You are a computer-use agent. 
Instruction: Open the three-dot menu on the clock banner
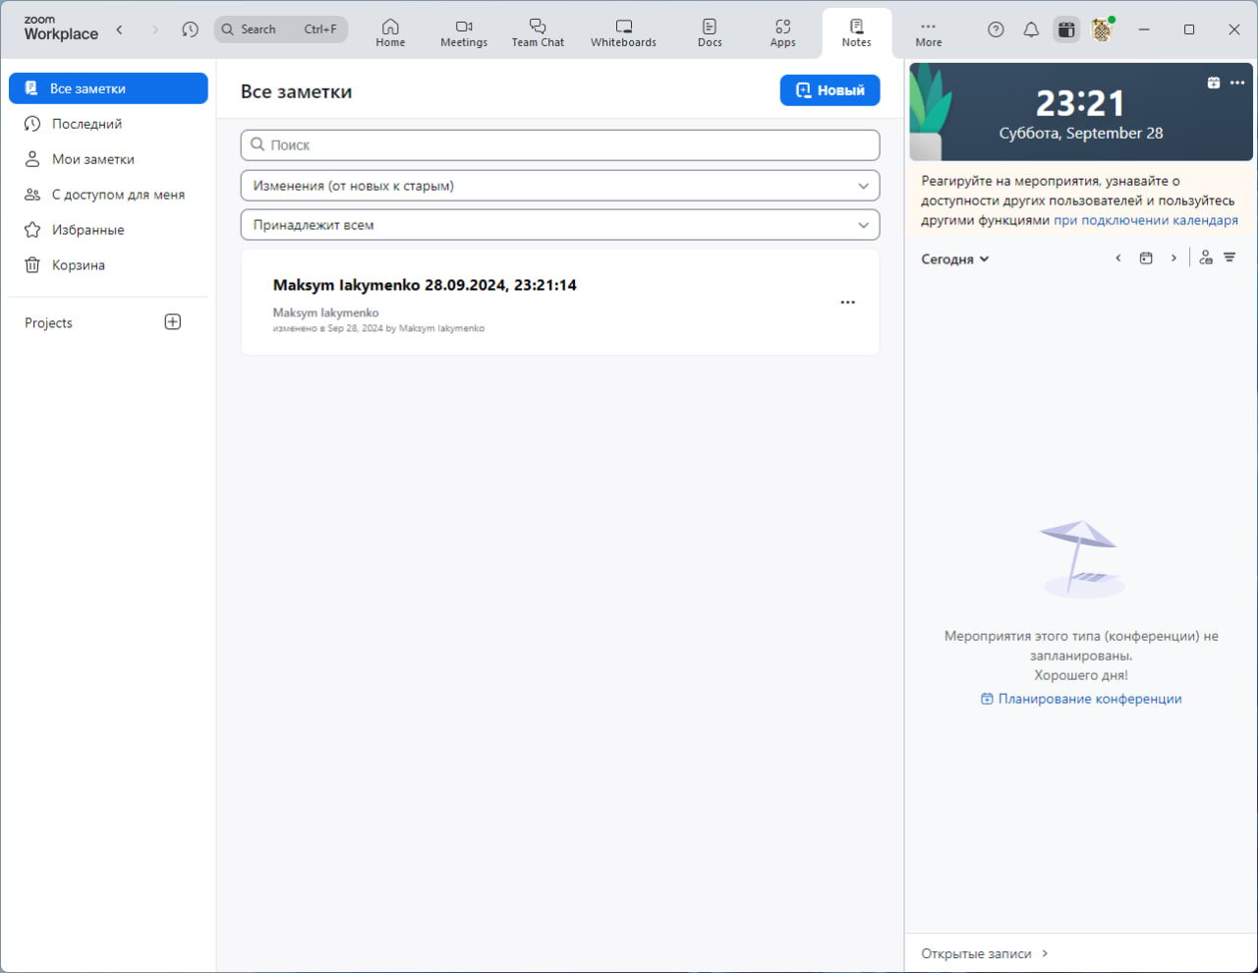(1237, 83)
